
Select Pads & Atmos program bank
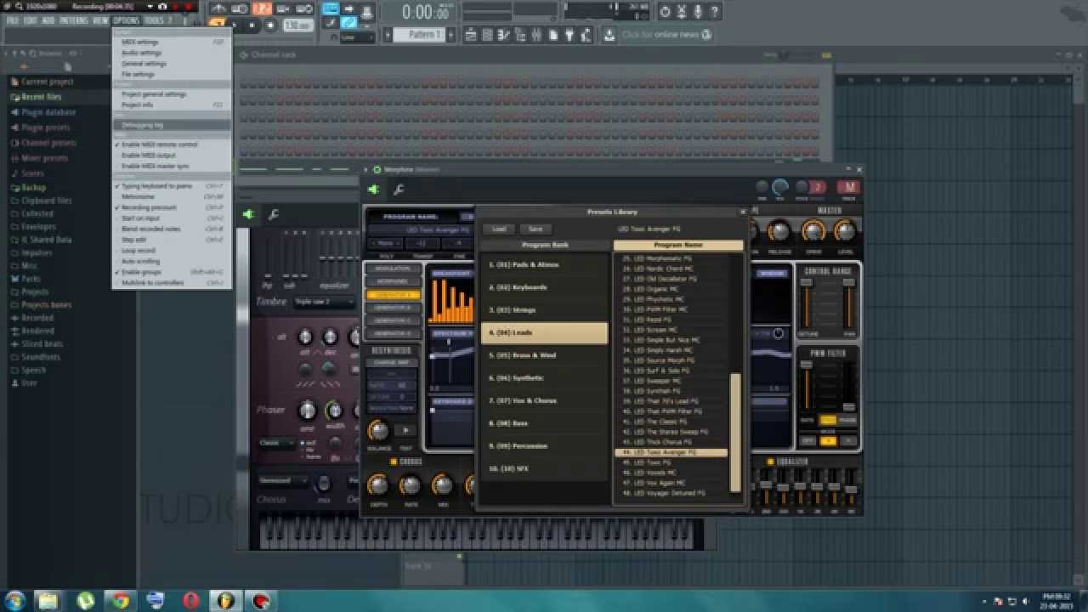click(x=544, y=264)
